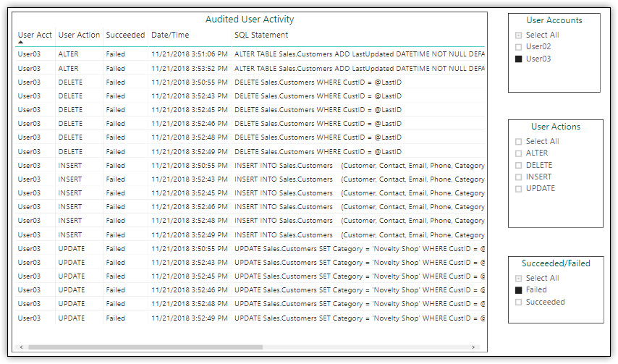Sort by the Date/Time column header
618x364 pixels.
point(170,35)
